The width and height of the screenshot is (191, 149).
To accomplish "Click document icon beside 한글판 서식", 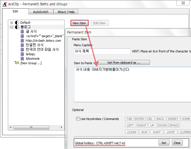I will [22, 45].
